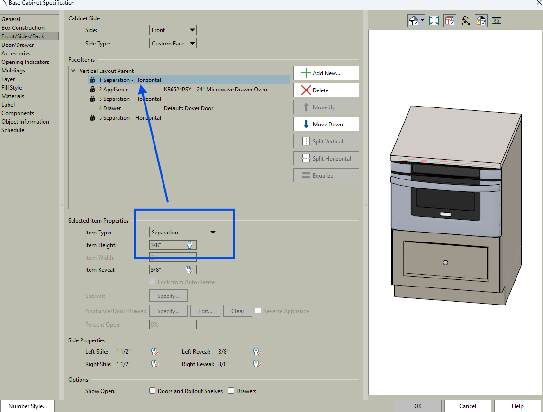Click the Add New... button
Screen dimensions: 543x412
(x=326, y=73)
